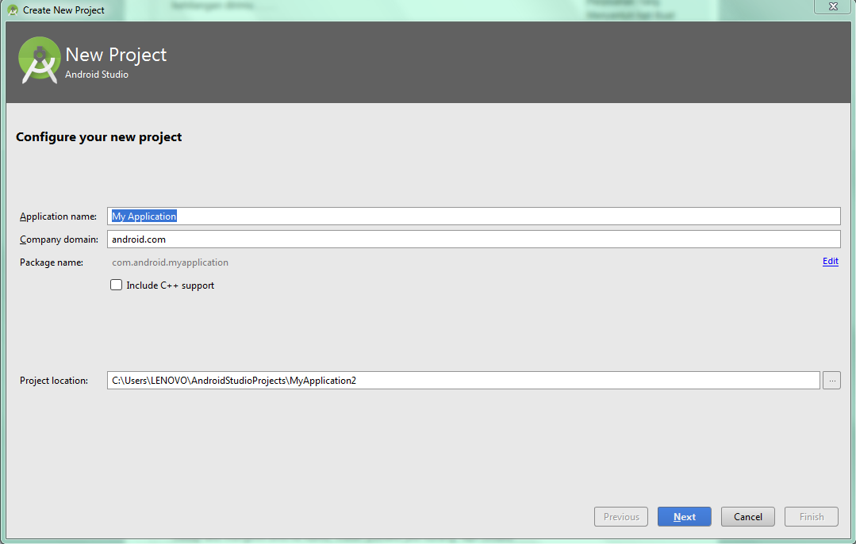The image size is (856, 544).
Task: Click the disabled Finish button
Action: 811,516
